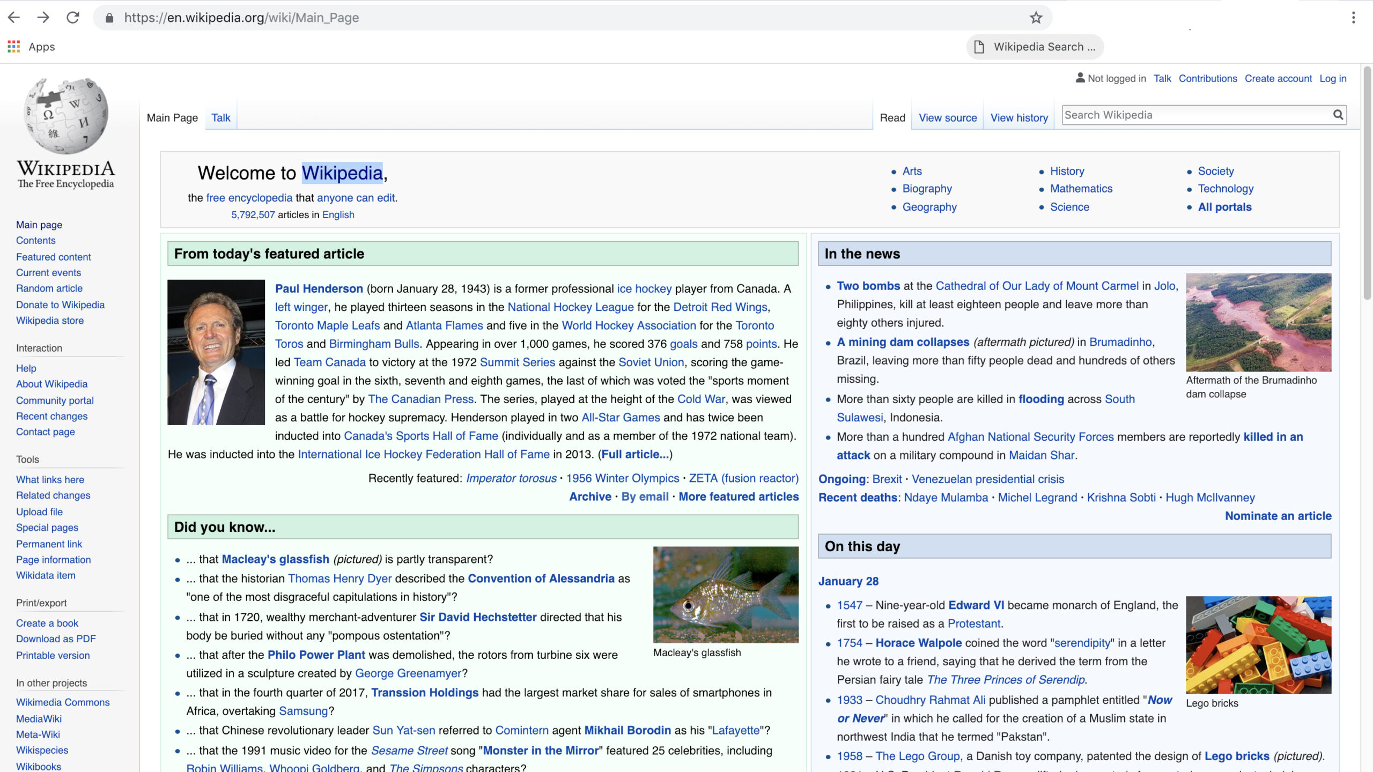The width and height of the screenshot is (1373, 772).
Task: Click the browser address bar URL
Action: click(241, 18)
